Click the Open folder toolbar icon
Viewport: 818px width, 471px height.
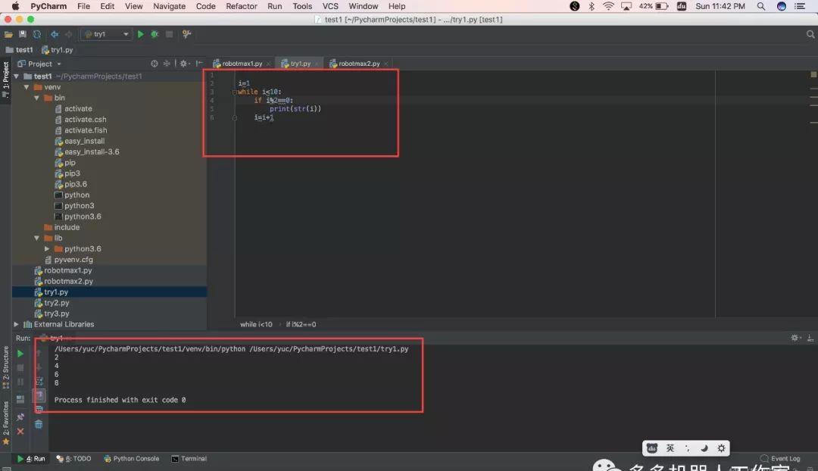[8, 34]
